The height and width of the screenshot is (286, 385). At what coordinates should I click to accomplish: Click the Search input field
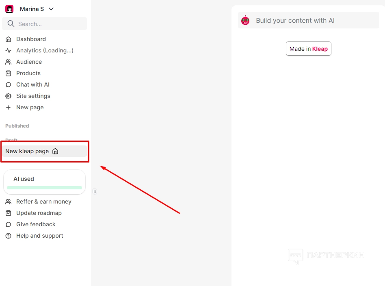[49, 24]
